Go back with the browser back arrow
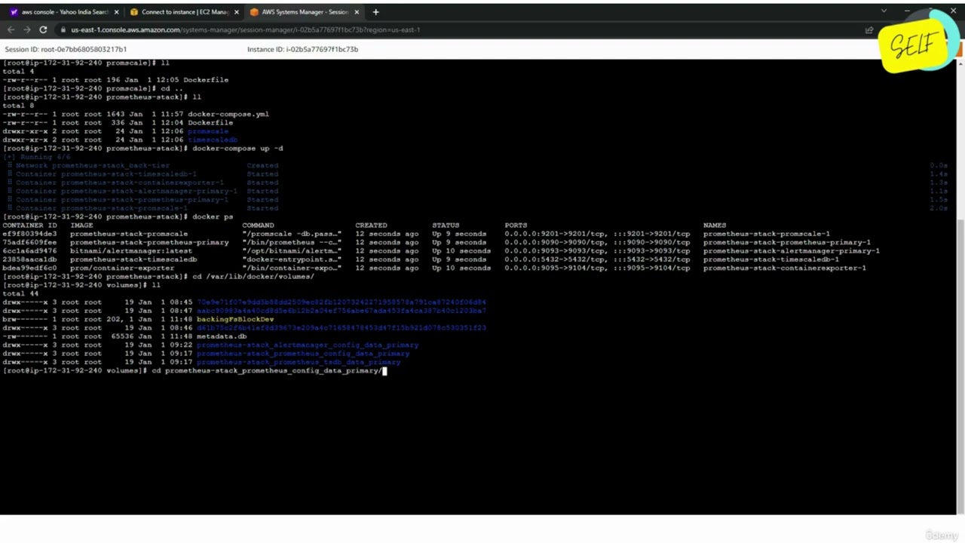The height and width of the screenshot is (543, 965). tap(11, 29)
